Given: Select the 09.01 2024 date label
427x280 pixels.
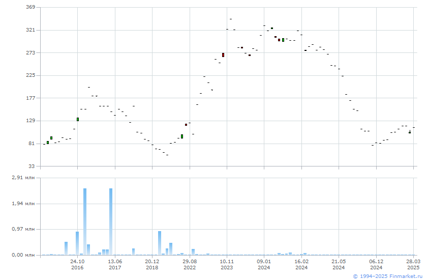Looking at the screenshot, I should pos(264,264).
